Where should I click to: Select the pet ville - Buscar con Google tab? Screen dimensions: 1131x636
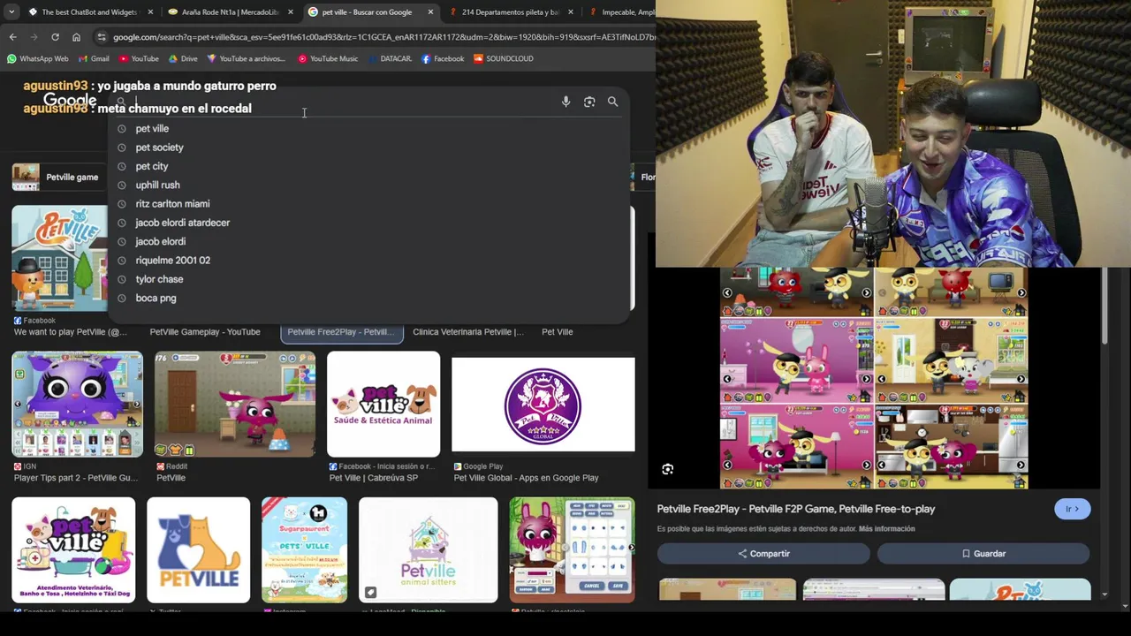coord(370,12)
